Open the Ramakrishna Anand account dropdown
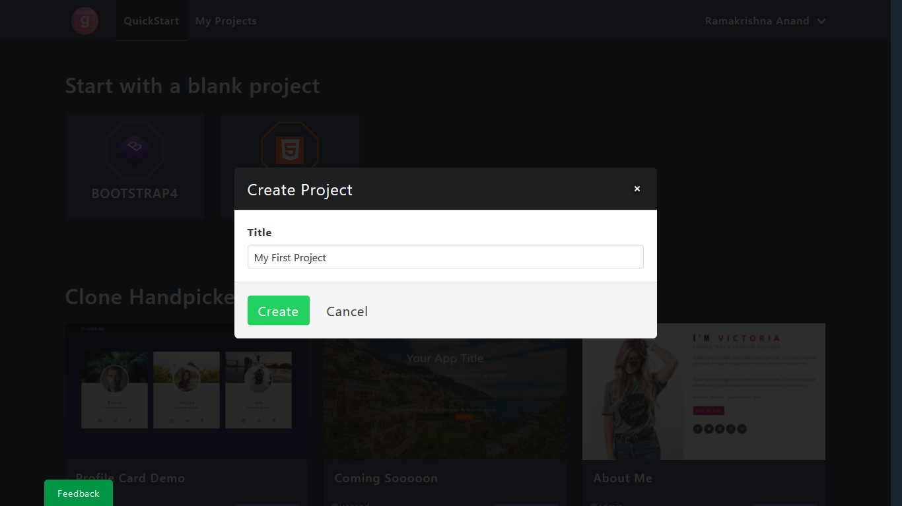Screen dimensions: 902x506 765,20
